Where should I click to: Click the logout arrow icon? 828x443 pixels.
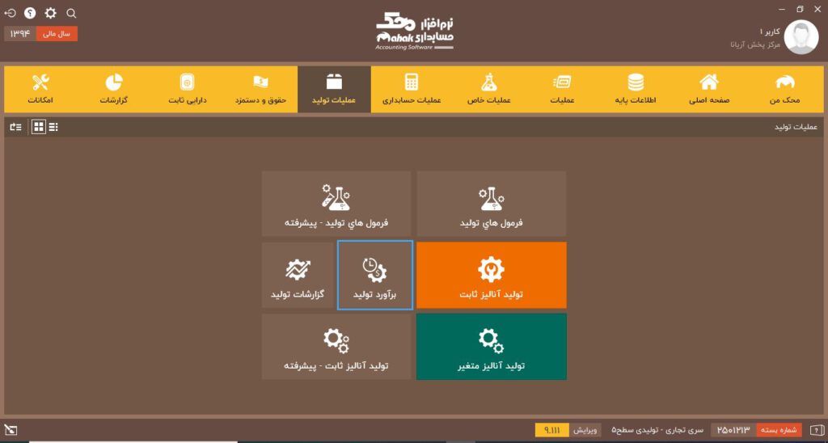tap(11, 13)
